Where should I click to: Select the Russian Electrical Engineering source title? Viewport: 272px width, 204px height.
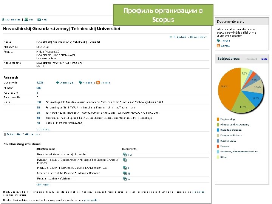[64, 123]
